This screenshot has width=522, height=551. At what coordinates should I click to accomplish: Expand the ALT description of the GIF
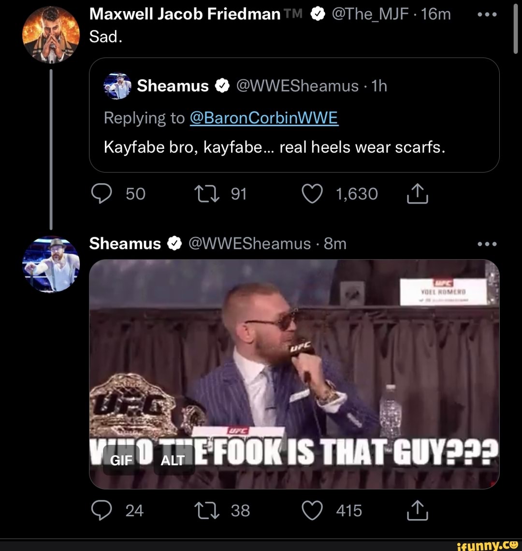click(x=173, y=461)
